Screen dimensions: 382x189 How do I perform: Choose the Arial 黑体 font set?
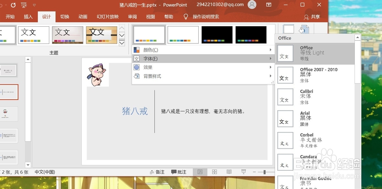coord(315,119)
